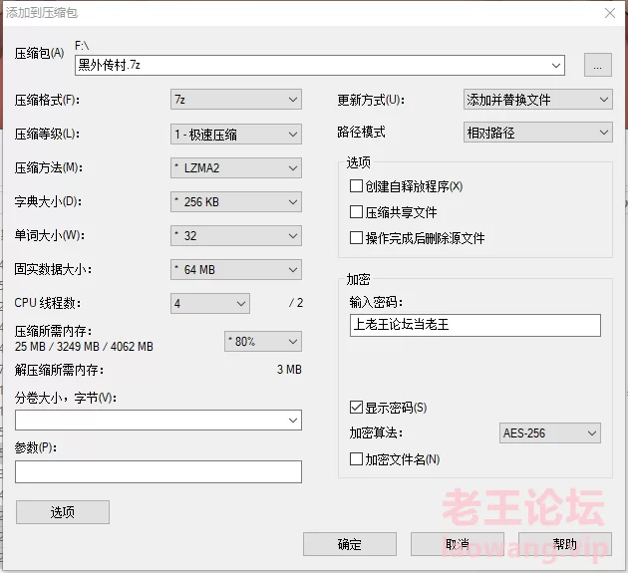Click the 参数 parameters input field
Image resolution: width=628 pixels, height=573 pixels.
click(x=158, y=471)
